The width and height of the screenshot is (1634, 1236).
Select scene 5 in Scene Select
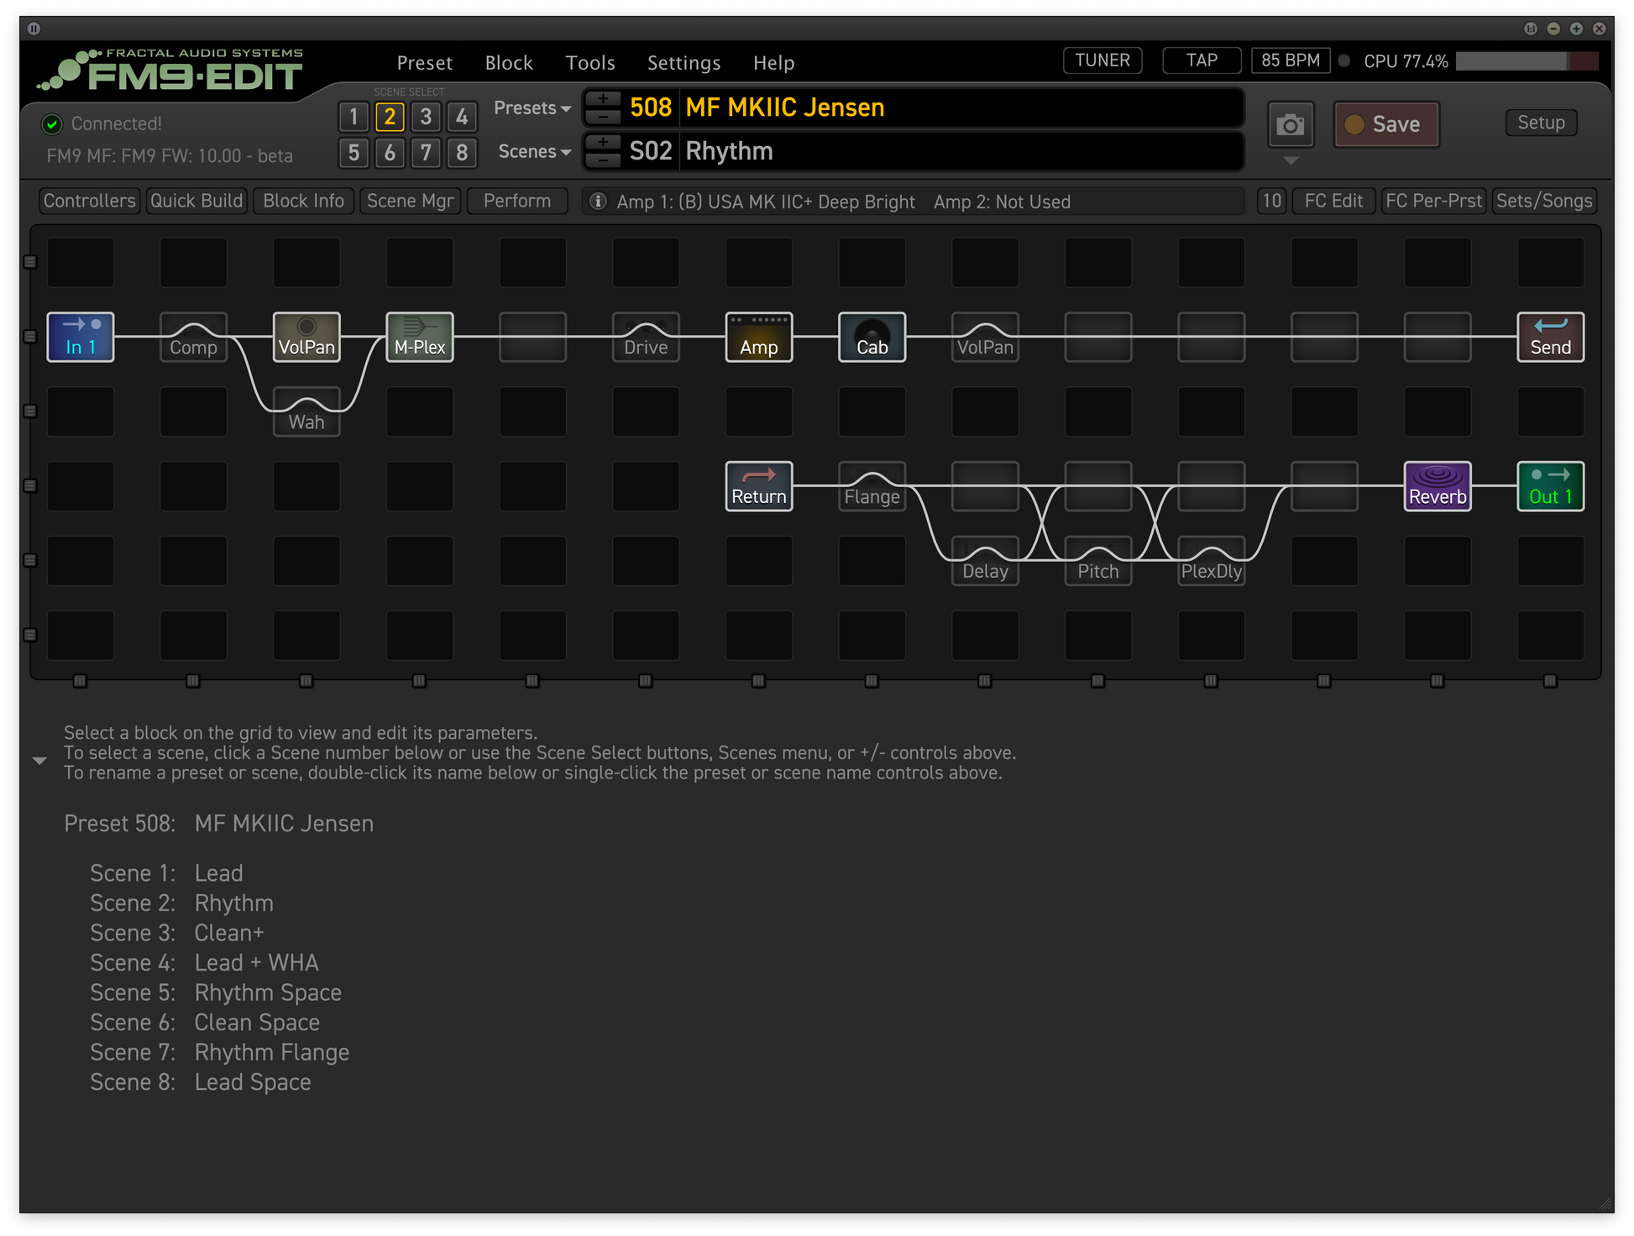pos(354,153)
